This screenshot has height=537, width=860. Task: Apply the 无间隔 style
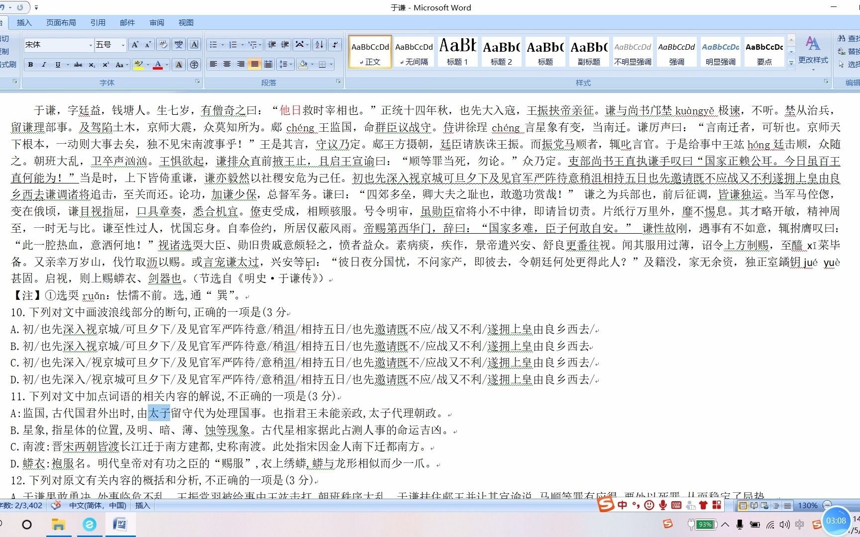point(414,52)
